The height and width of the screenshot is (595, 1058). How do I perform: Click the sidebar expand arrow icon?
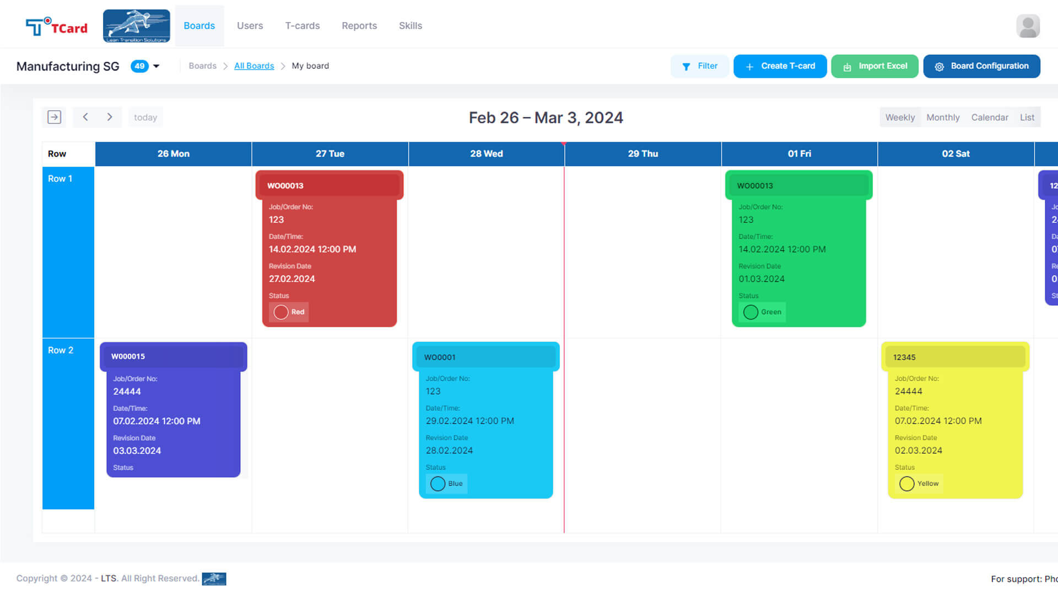click(54, 117)
